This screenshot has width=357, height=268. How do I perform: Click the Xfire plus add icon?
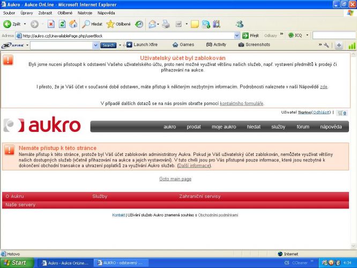339,46
